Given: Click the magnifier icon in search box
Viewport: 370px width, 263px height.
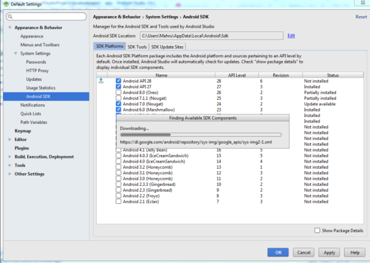Looking at the screenshot, I should click(12, 16).
